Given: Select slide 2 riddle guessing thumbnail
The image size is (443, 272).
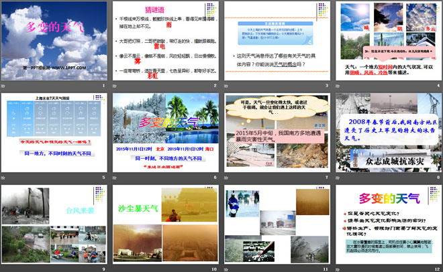Looking at the screenshot, I should click(166, 41).
